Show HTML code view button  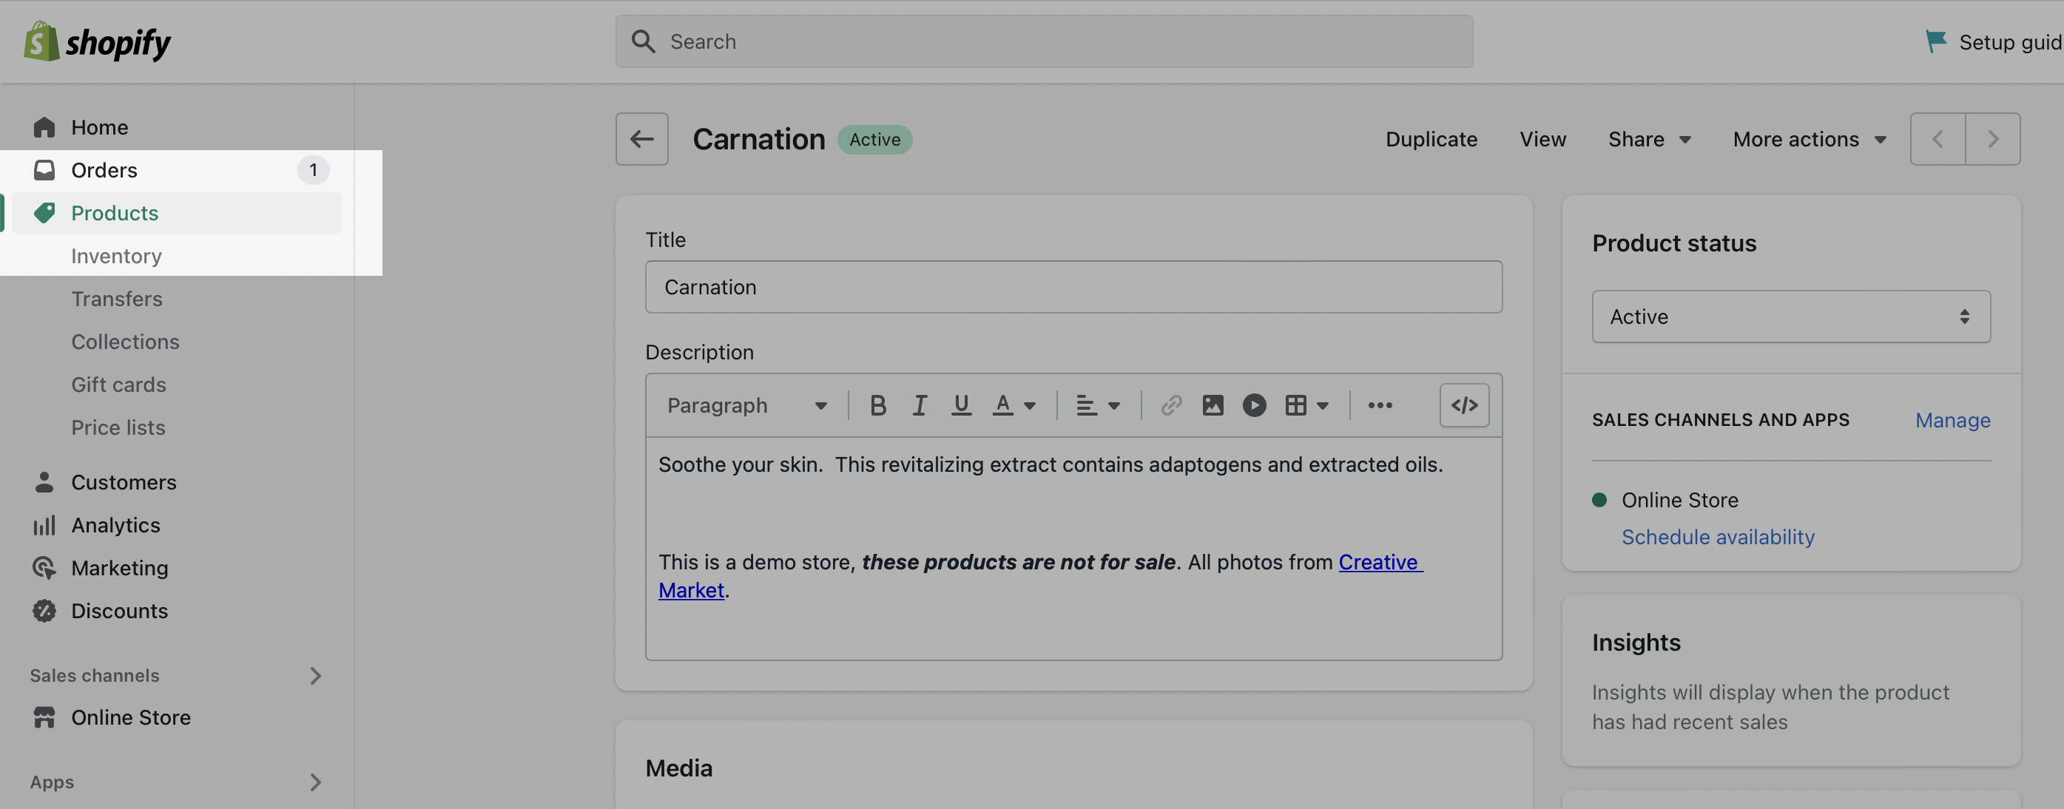click(x=1464, y=405)
